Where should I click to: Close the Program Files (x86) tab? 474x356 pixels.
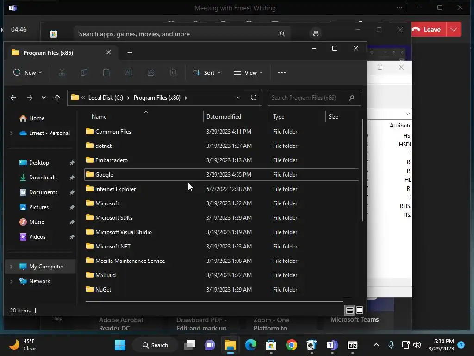[x=108, y=52]
